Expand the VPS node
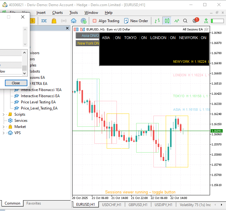The height and width of the screenshot is (211, 226). (3, 133)
